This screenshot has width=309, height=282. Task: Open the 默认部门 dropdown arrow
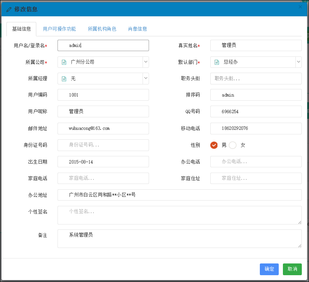pyautogui.click(x=298, y=62)
